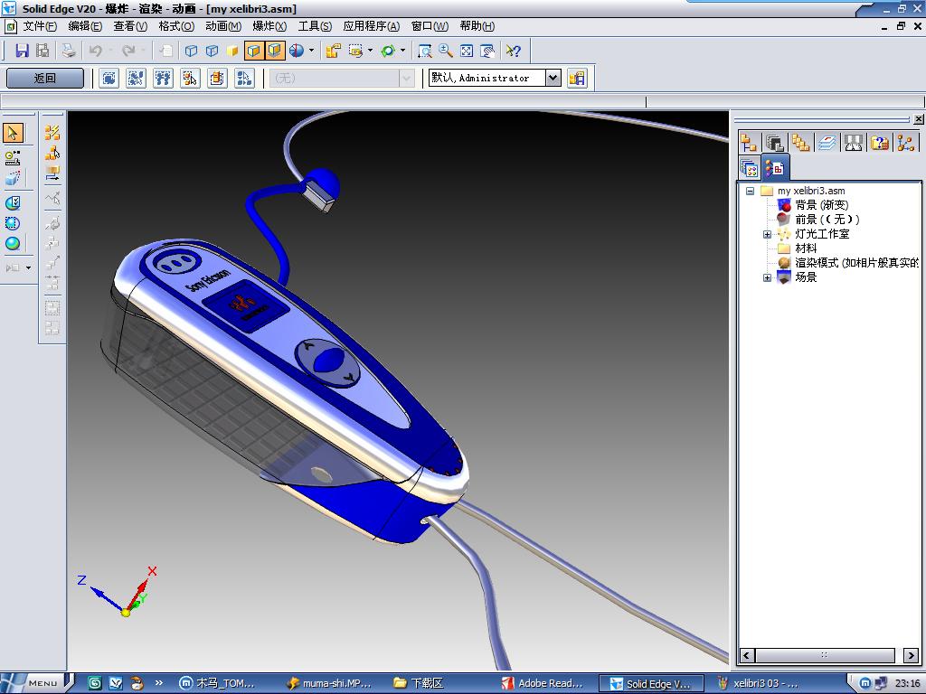
Task: Click the animation editor timeline icon
Action: click(13, 157)
